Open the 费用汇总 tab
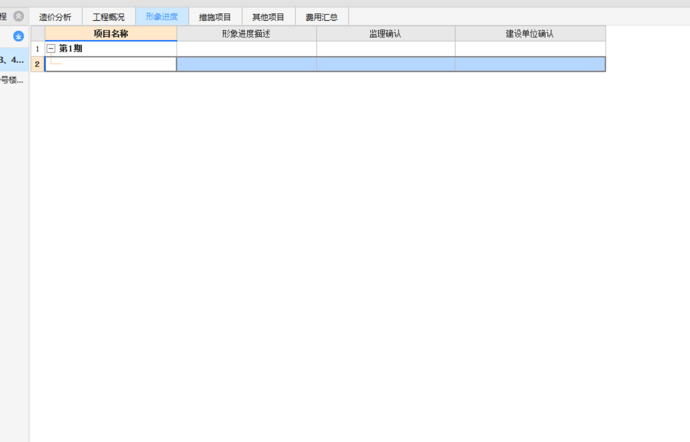Viewport: 690px width, 442px height. pos(322,17)
